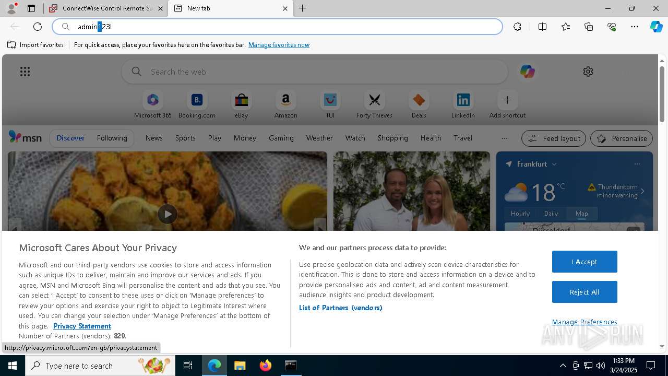Refresh the current page
Screen dimensions: 668x376
38,27
